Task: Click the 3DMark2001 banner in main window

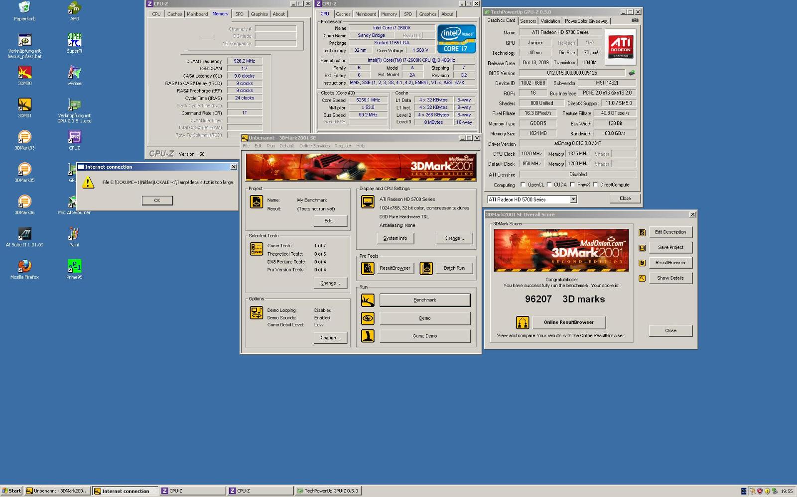Action: pos(361,167)
